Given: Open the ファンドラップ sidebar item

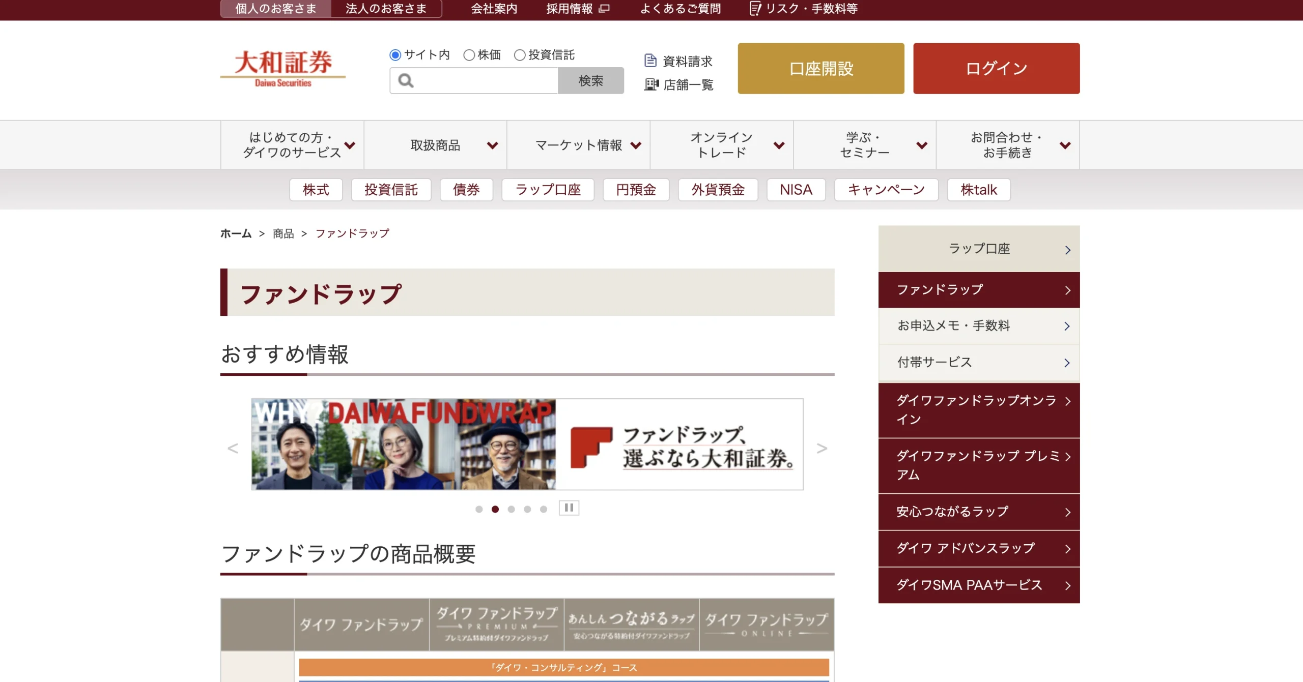Looking at the screenshot, I should tap(979, 290).
